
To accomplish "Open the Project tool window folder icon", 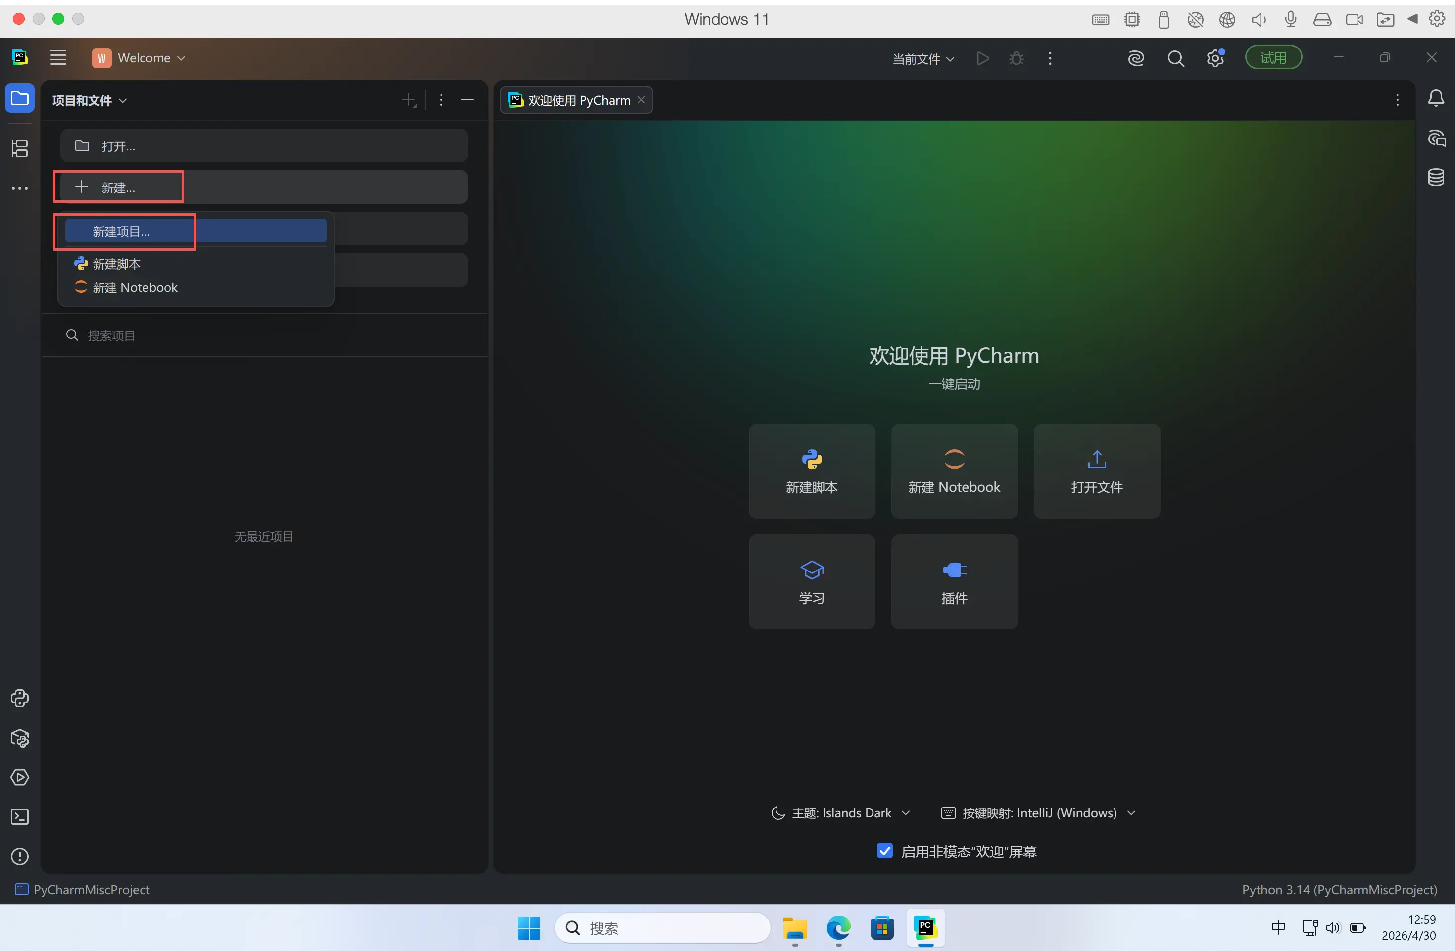I will pos(20,98).
